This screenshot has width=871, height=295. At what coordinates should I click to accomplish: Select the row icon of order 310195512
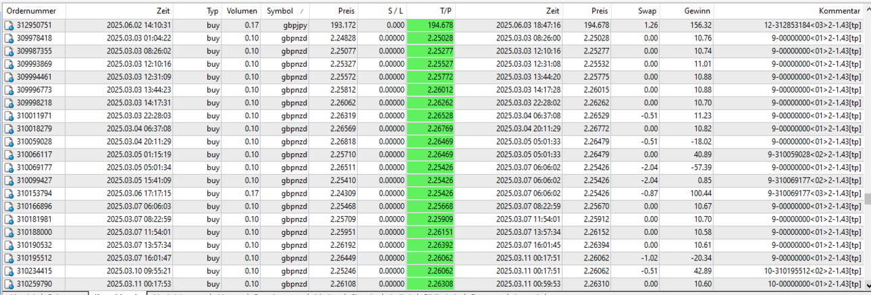tap(9, 258)
